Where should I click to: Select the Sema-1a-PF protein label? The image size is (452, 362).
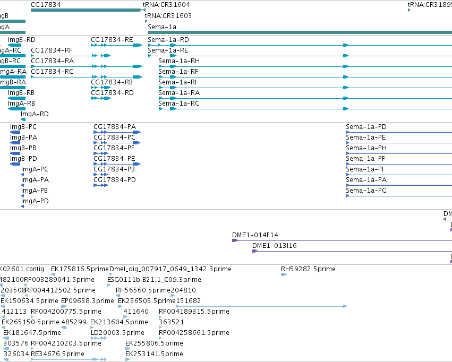(x=365, y=159)
